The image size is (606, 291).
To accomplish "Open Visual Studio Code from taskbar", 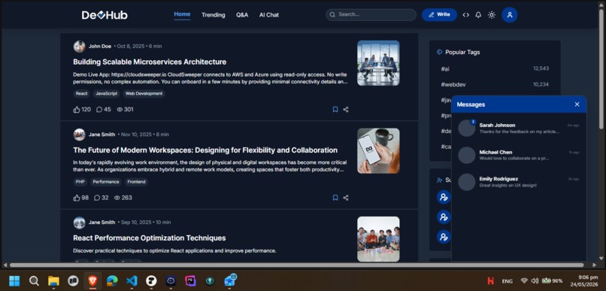I will [x=132, y=281].
